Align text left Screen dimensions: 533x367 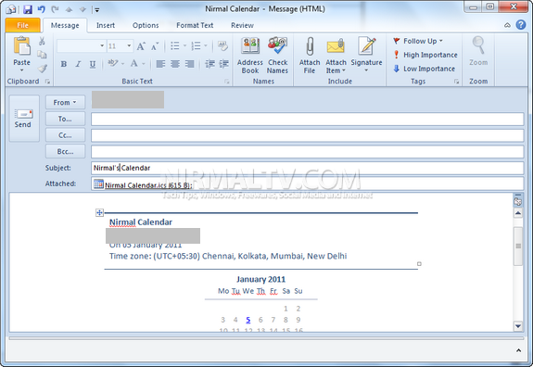pyautogui.click(x=160, y=64)
